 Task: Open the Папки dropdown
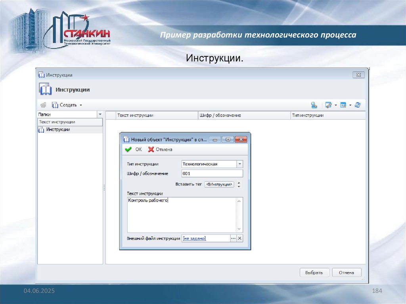[100, 114]
